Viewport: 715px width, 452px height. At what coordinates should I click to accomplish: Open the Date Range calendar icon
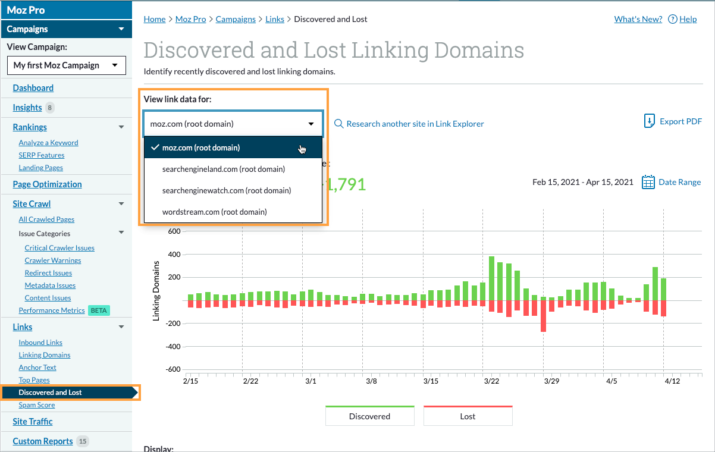click(x=648, y=182)
